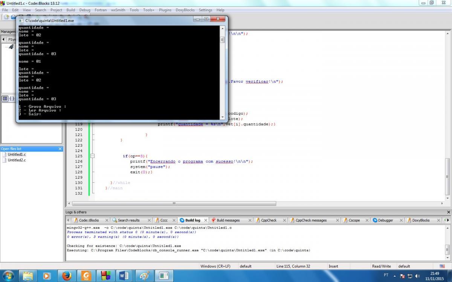Click the orange PDF app taskbar icon
This screenshot has height=282, width=452.
[86, 276]
